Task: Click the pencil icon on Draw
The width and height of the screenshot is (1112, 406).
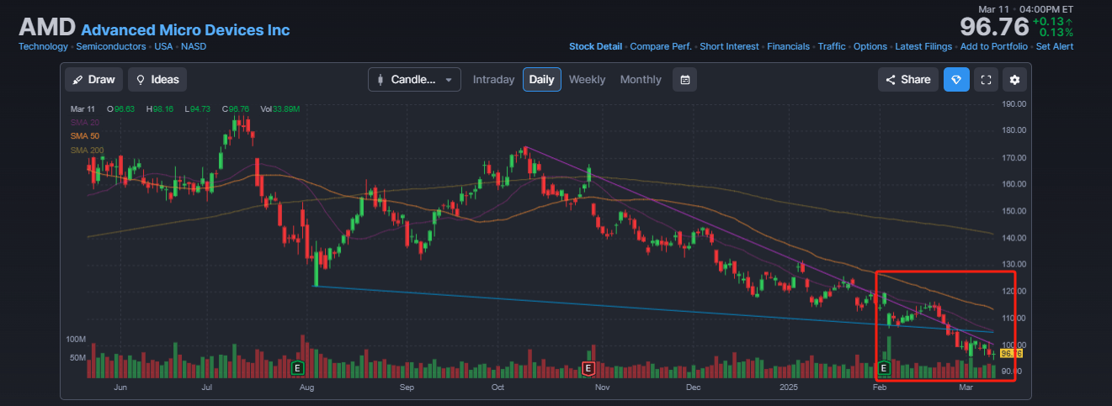Action: [78, 80]
